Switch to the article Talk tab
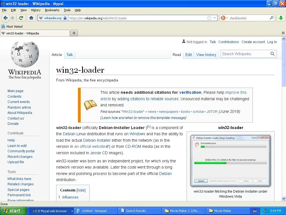This screenshot has width=286, height=215. (x=70, y=55)
